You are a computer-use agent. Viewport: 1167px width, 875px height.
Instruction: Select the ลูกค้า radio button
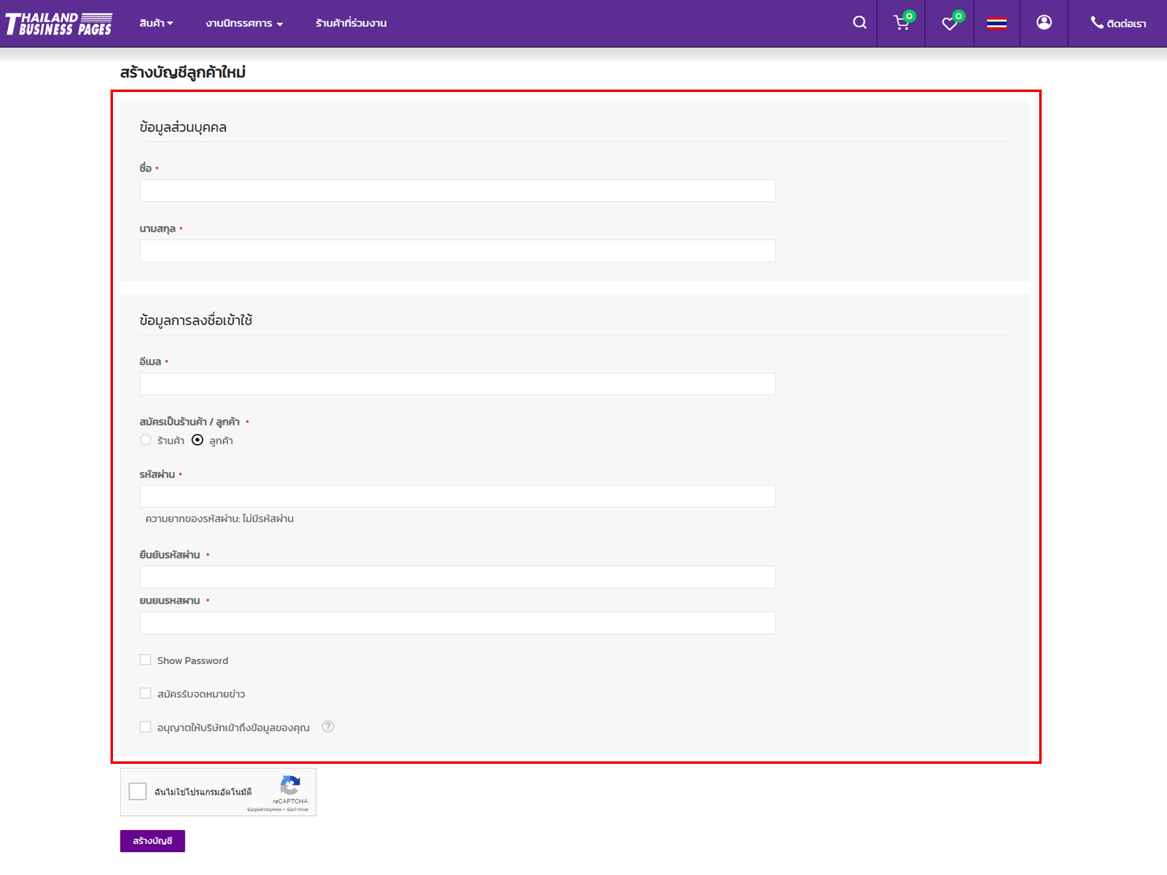(198, 440)
